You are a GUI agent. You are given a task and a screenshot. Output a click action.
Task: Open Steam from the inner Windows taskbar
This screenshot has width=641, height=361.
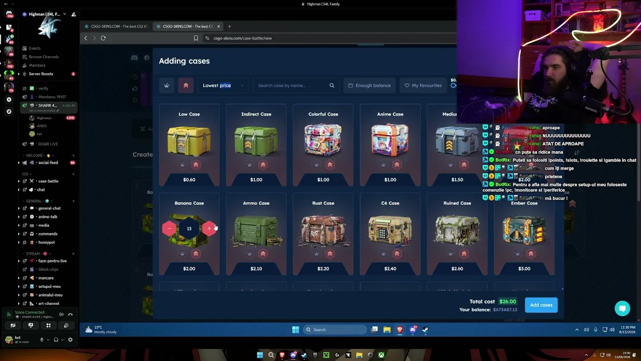click(425, 329)
